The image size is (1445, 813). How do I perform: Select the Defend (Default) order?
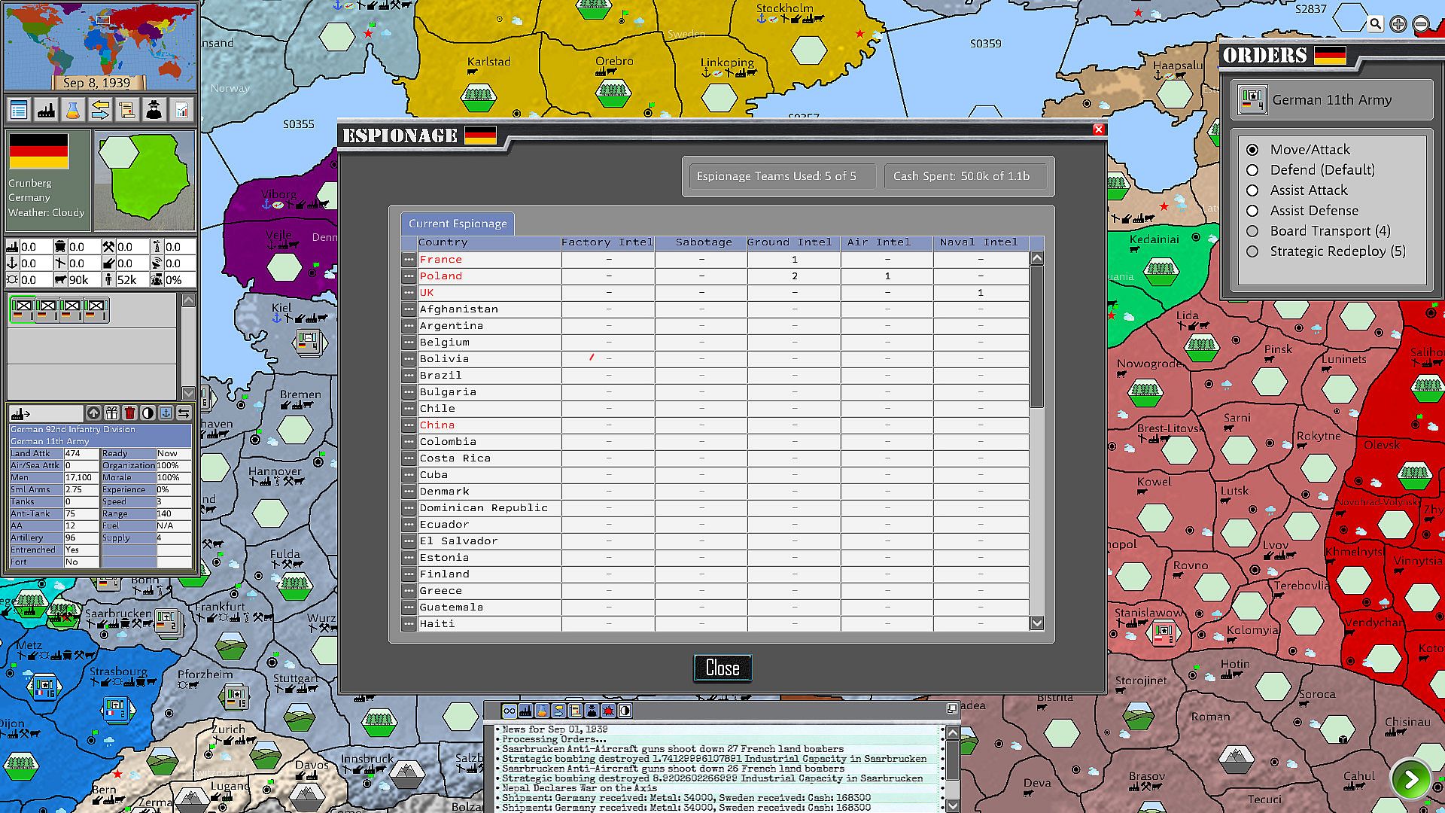point(1252,170)
